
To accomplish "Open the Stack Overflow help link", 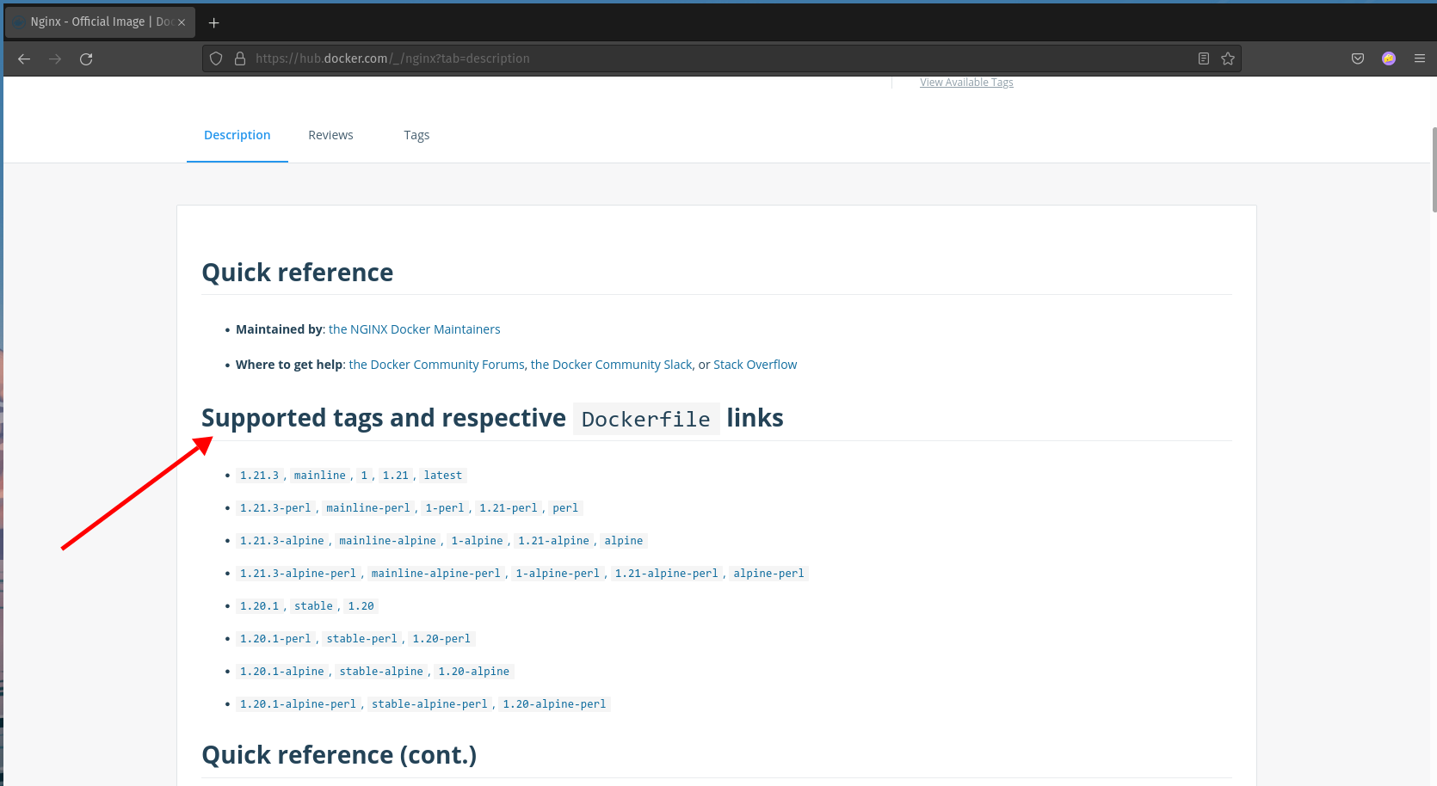I will [755, 364].
